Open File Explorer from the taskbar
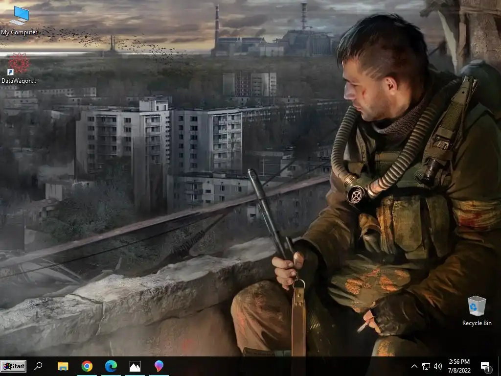501x376 pixels. pyautogui.click(x=63, y=366)
